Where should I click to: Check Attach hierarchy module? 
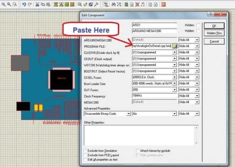(x=137, y=151)
